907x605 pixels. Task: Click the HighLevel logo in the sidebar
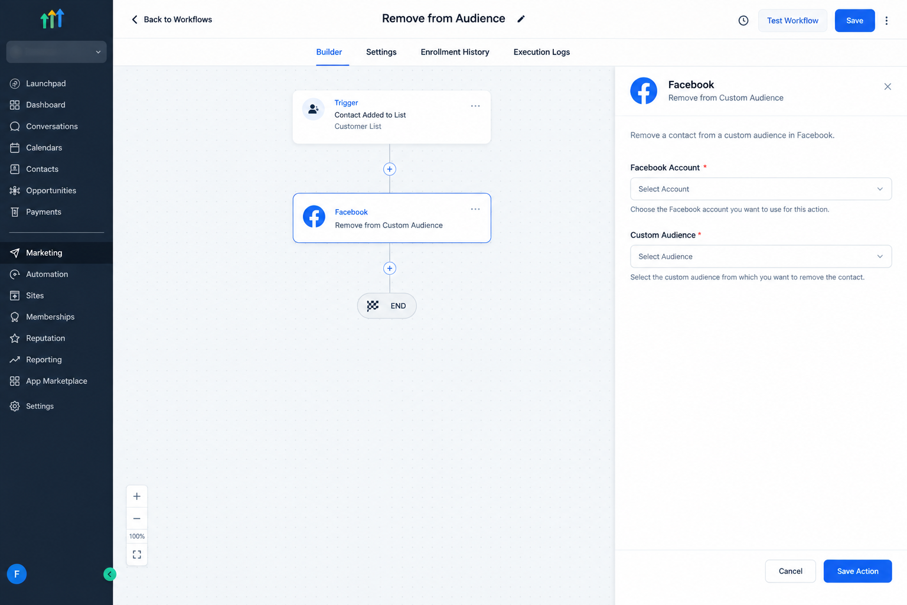pyautogui.click(x=52, y=19)
